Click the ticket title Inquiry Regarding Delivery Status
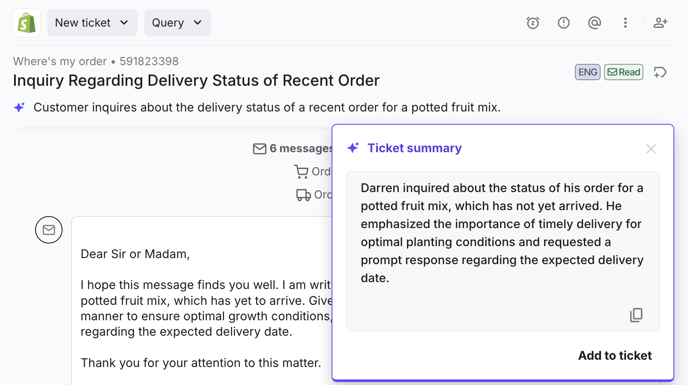Viewport: 688px width, 385px height. 196,80
